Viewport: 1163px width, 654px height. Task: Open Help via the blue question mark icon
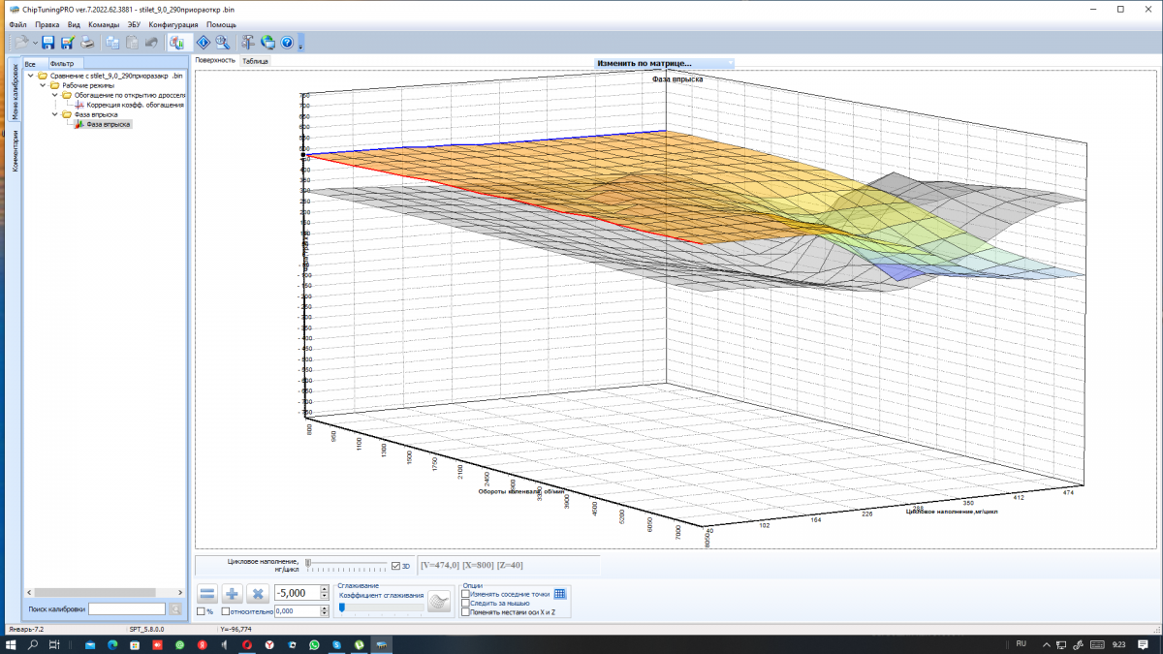[287, 43]
